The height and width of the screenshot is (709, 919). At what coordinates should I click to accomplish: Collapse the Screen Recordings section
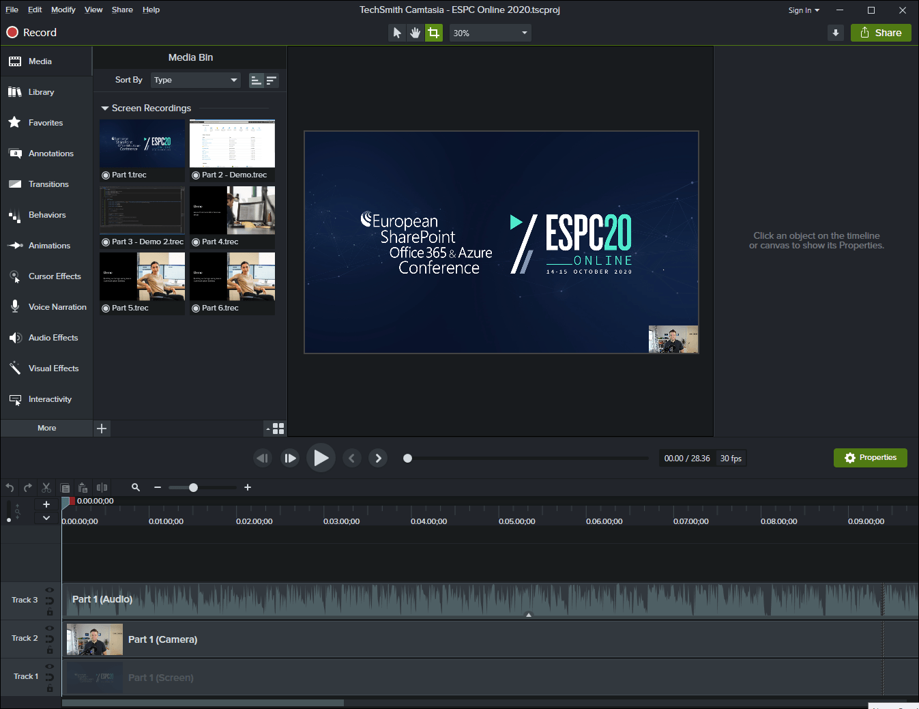105,108
